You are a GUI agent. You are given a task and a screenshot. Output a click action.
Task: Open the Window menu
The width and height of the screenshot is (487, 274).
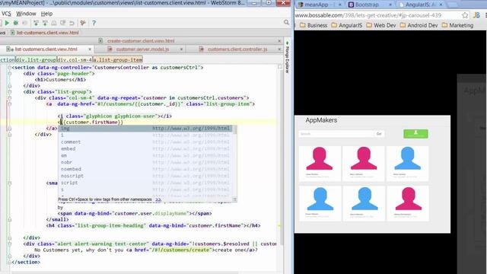(26, 14)
